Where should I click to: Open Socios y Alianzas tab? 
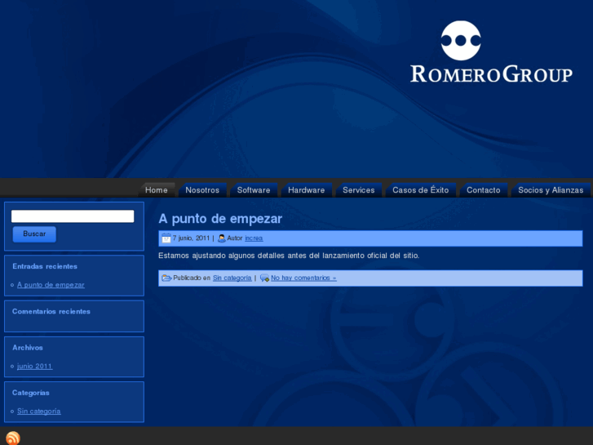551,190
